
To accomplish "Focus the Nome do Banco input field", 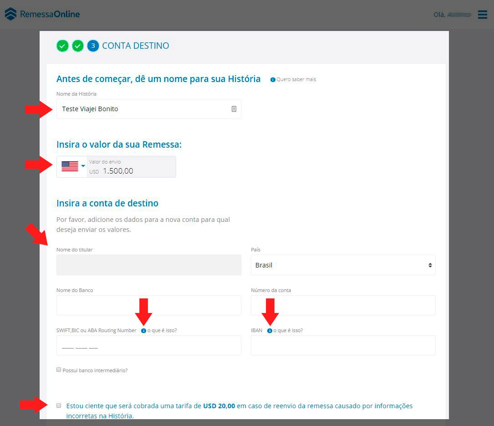I will (x=149, y=305).
